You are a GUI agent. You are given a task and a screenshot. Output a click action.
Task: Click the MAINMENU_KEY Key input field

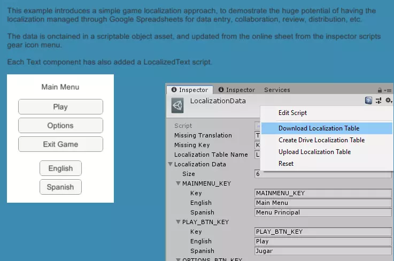coord(323,193)
